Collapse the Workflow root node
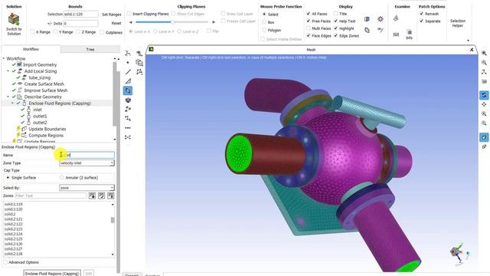Screen dimensions: 490x276 [4, 58]
